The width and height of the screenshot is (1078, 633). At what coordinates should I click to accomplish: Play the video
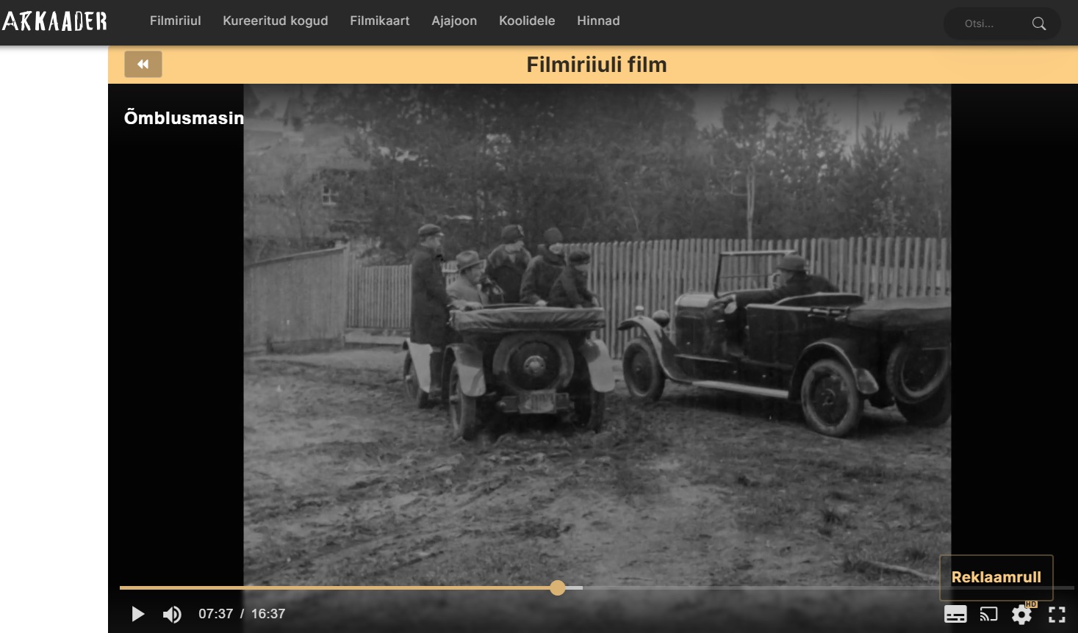tap(137, 614)
